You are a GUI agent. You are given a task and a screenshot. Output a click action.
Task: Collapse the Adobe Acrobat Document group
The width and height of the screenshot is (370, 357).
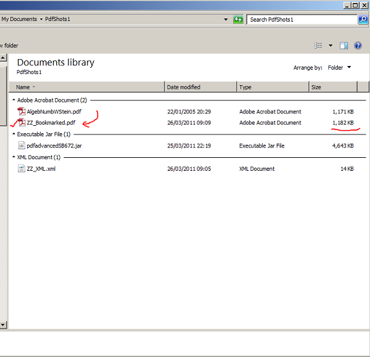(14, 100)
